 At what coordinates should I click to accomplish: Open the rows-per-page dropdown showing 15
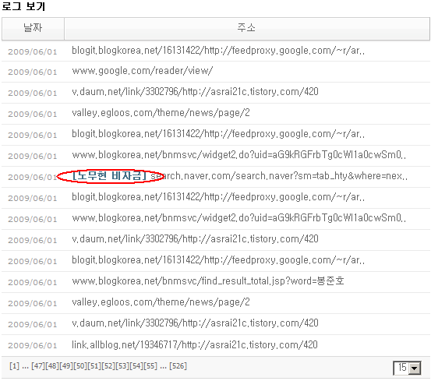pos(407,368)
